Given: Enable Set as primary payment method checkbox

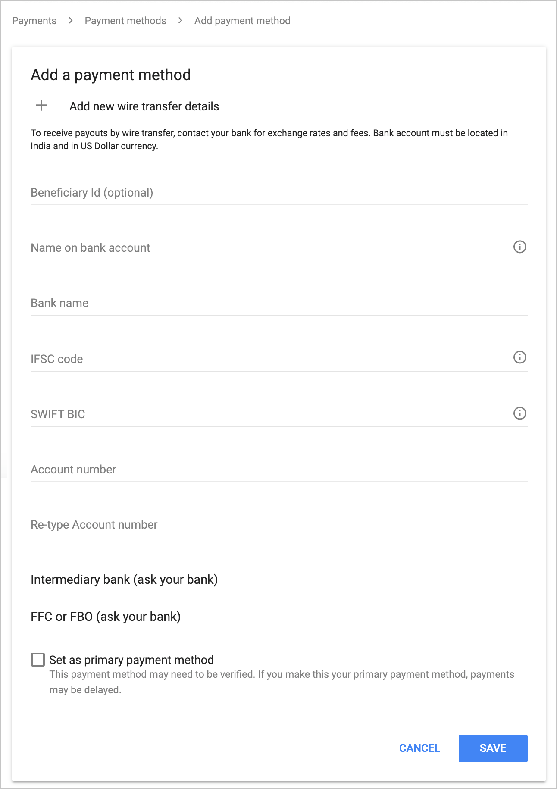Looking at the screenshot, I should click(x=38, y=660).
